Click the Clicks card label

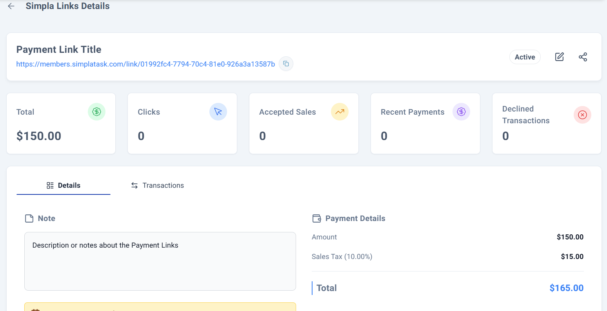coord(149,112)
